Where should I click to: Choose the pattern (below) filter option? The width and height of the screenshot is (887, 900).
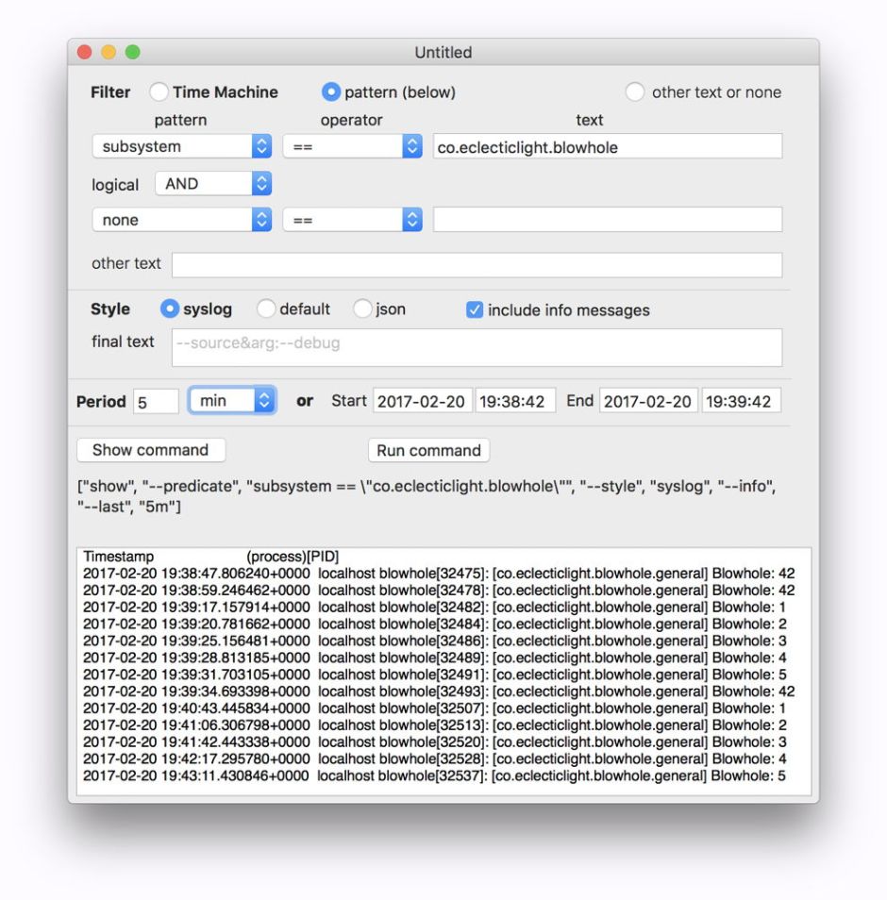click(331, 92)
